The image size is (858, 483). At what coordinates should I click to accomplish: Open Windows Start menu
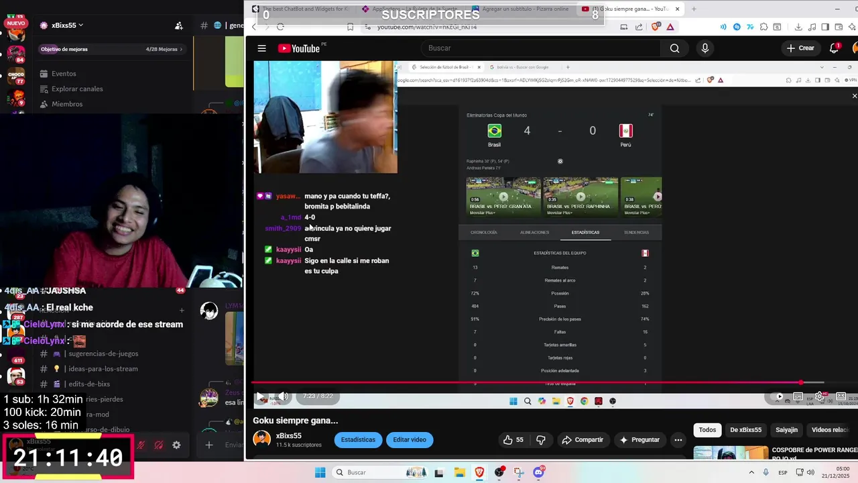click(320, 472)
